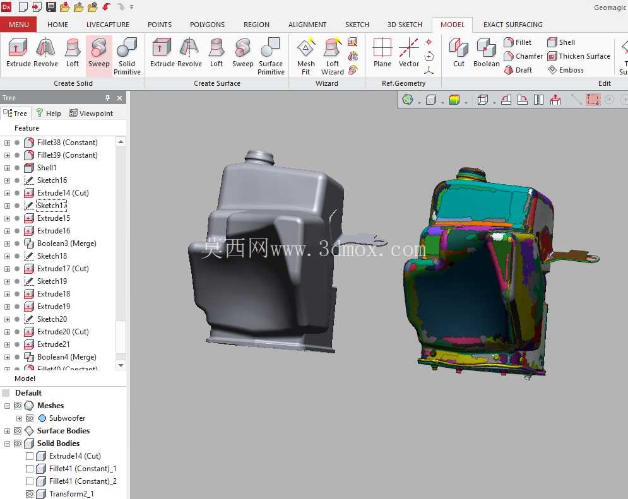Expand the Boolean3 (Merge) node
628x499 pixels.
[7, 244]
